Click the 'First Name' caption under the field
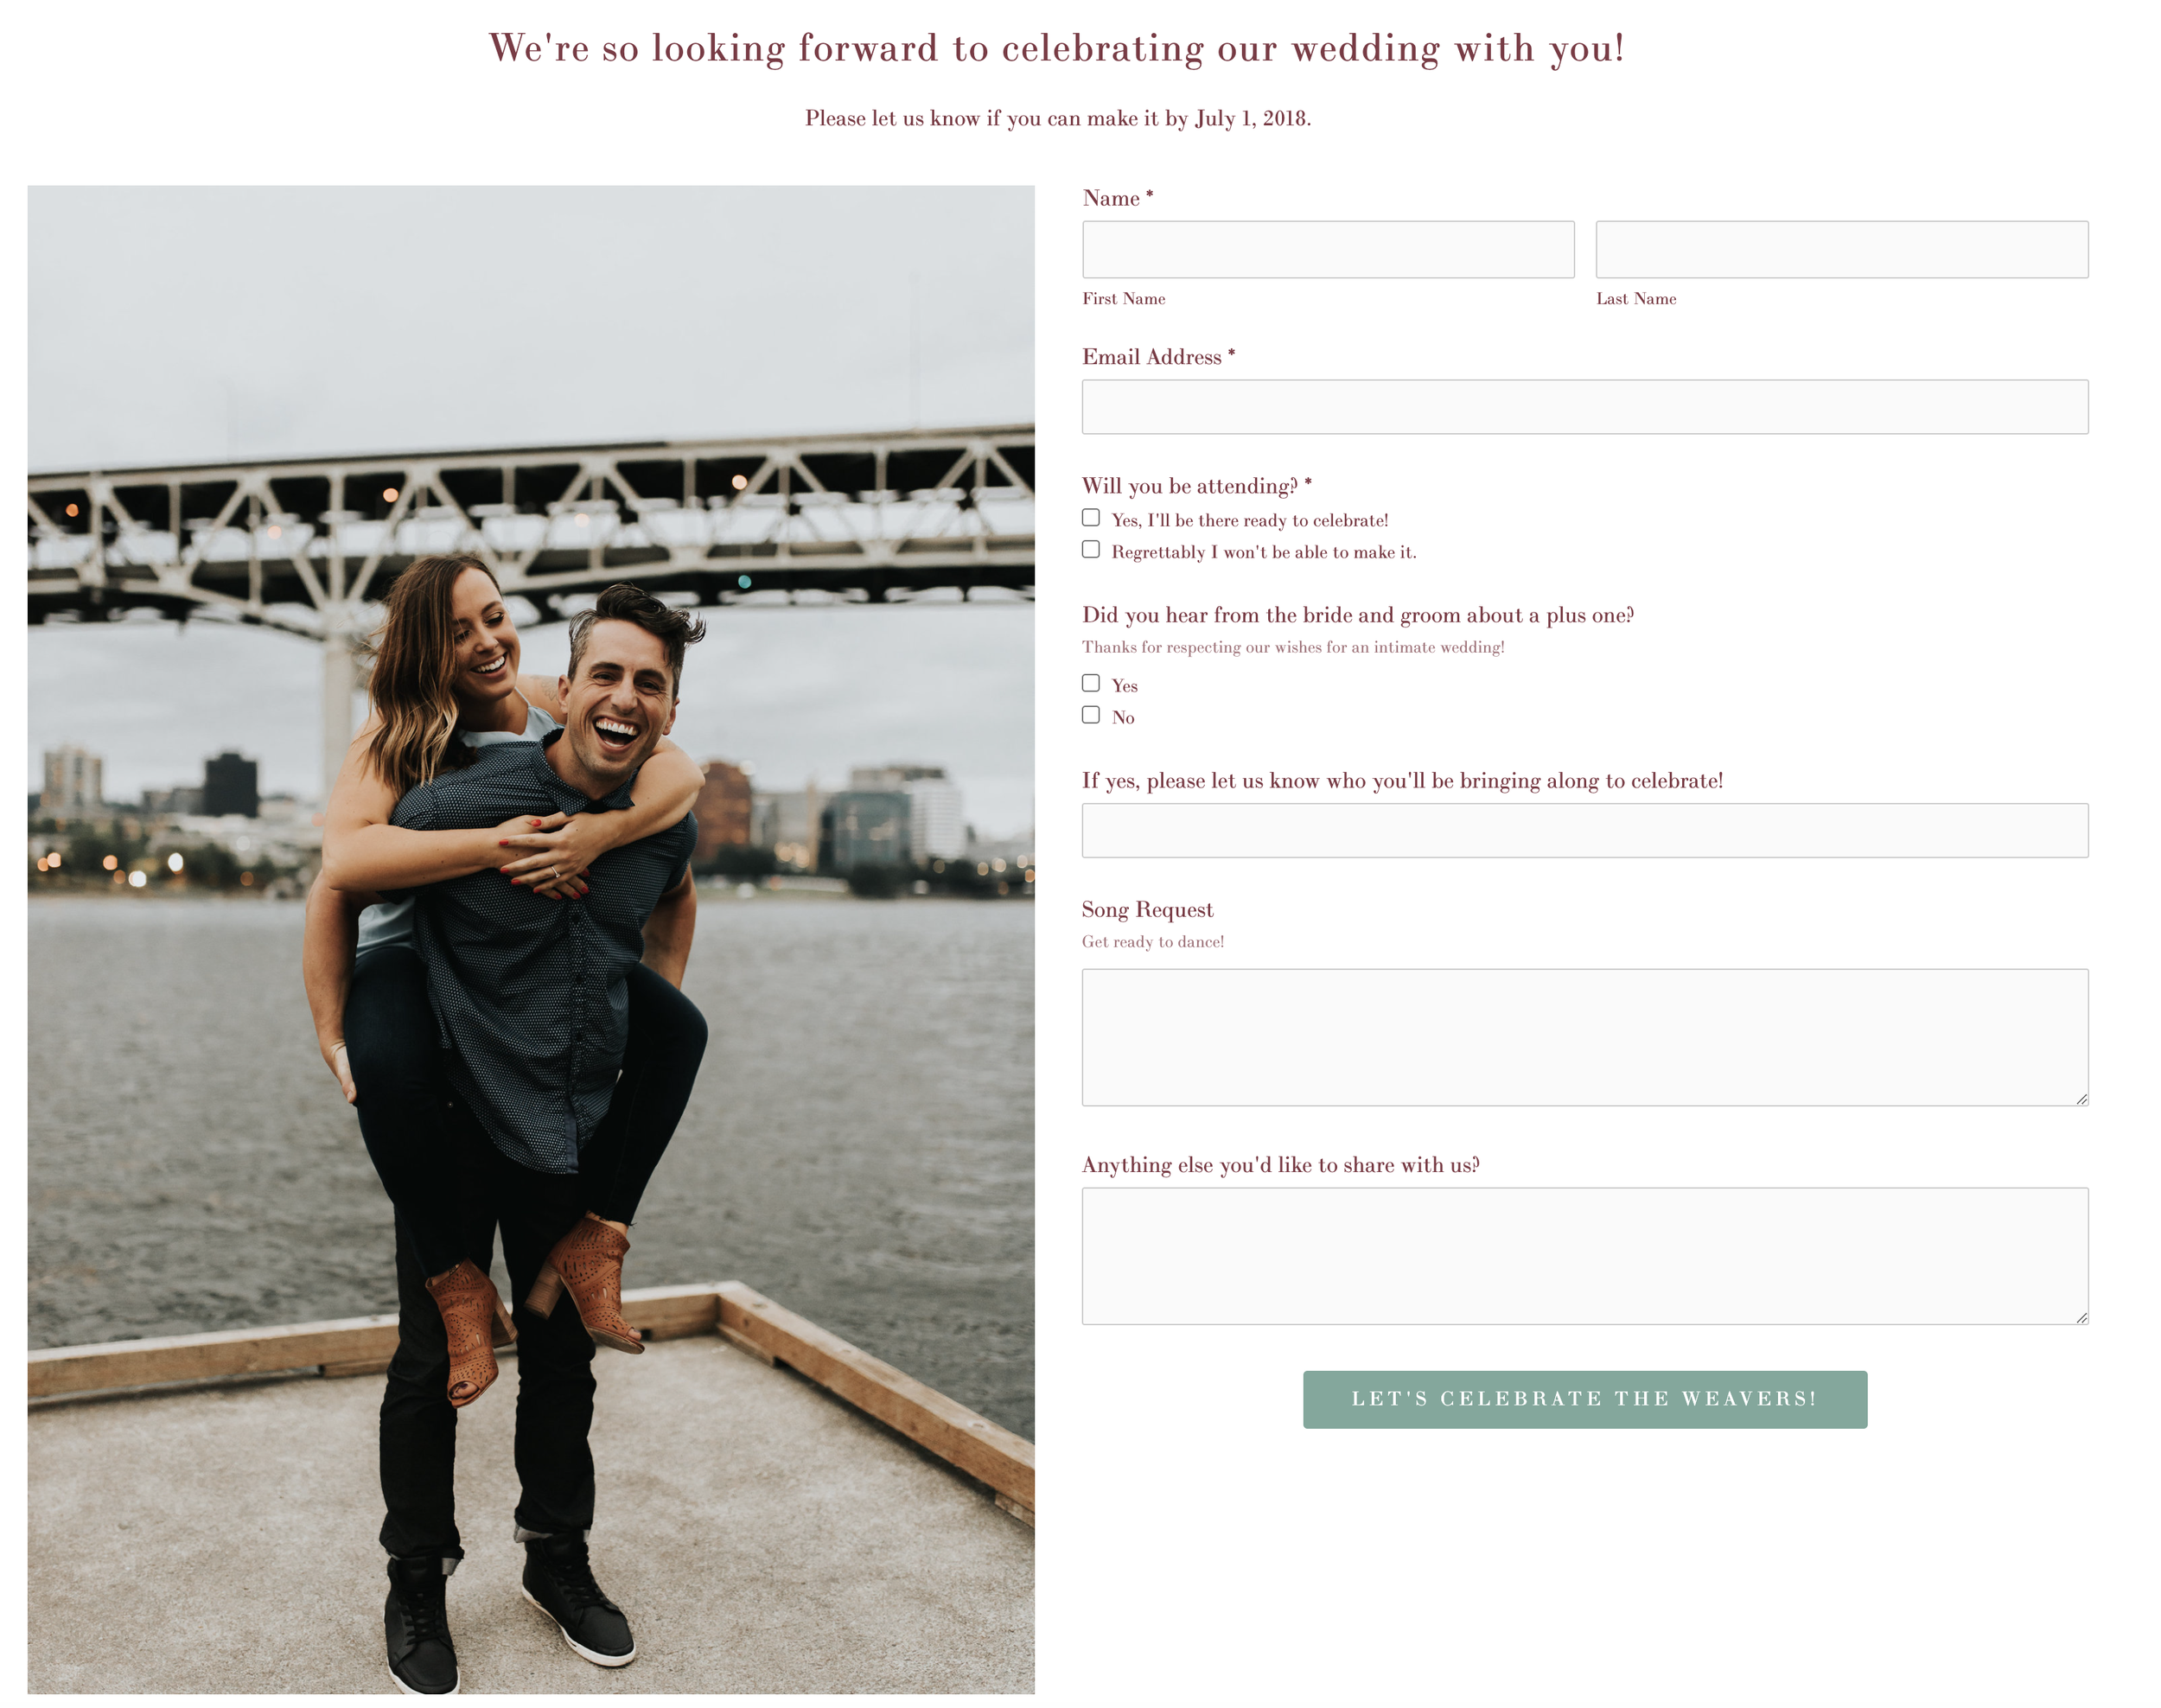This screenshot has width=2161, height=1708. click(1124, 299)
